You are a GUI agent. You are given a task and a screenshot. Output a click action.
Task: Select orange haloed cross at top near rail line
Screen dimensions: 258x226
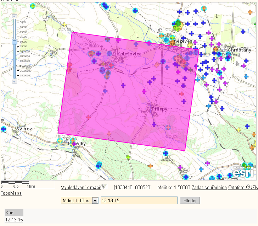pos(204,8)
